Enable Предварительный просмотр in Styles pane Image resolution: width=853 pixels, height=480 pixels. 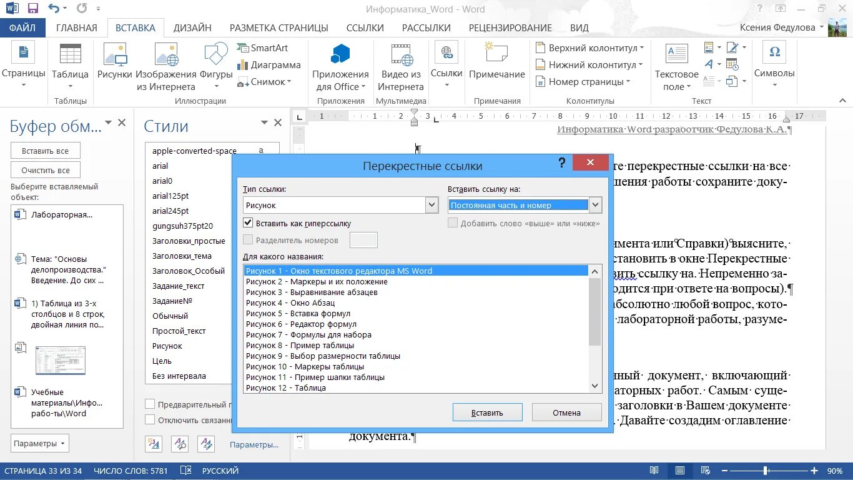[x=150, y=404]
